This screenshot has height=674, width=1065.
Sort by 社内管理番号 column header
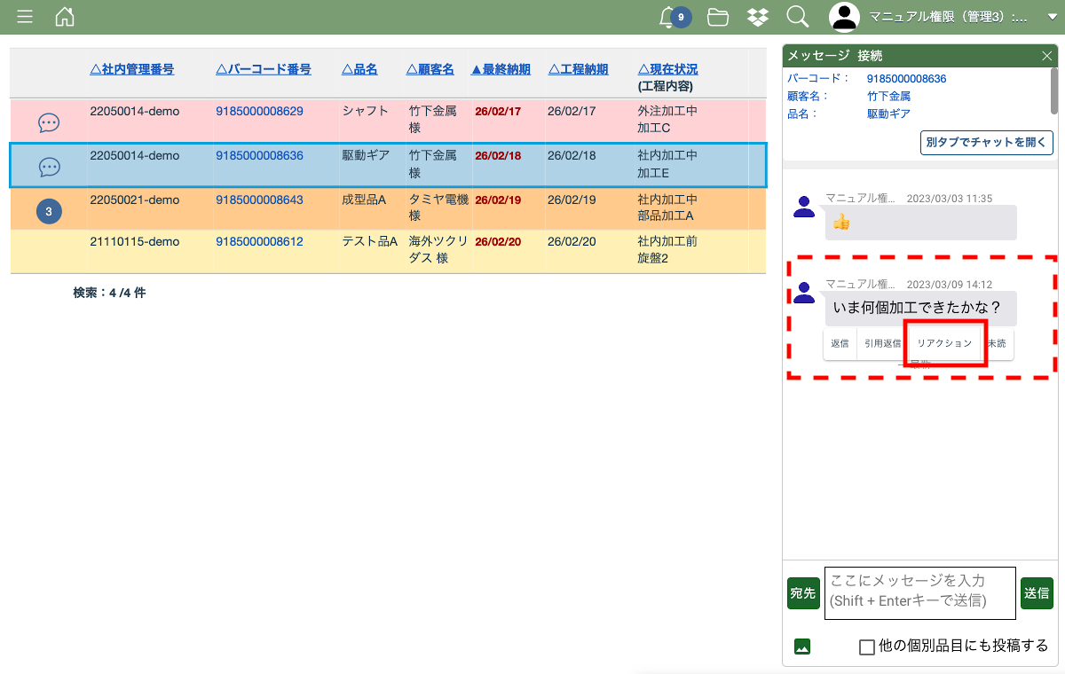(x=131, y=69)
